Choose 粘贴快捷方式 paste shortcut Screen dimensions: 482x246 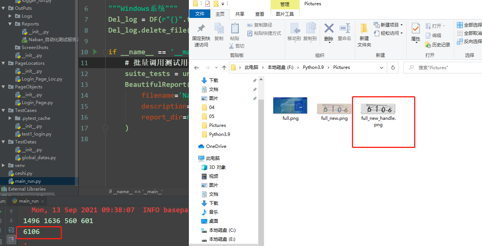(264, 33)
